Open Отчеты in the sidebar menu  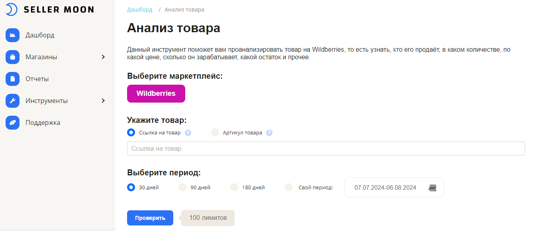37,79
